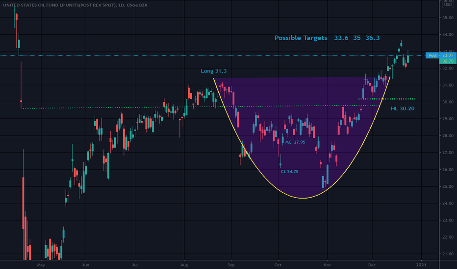Viewport: 457px width, 269px height.
Task: Click the 'Post 32.77' price tag
Action: click(441, 55)
